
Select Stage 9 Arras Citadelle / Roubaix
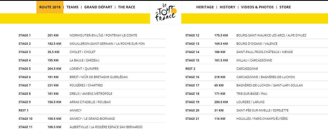pos(92,102)
